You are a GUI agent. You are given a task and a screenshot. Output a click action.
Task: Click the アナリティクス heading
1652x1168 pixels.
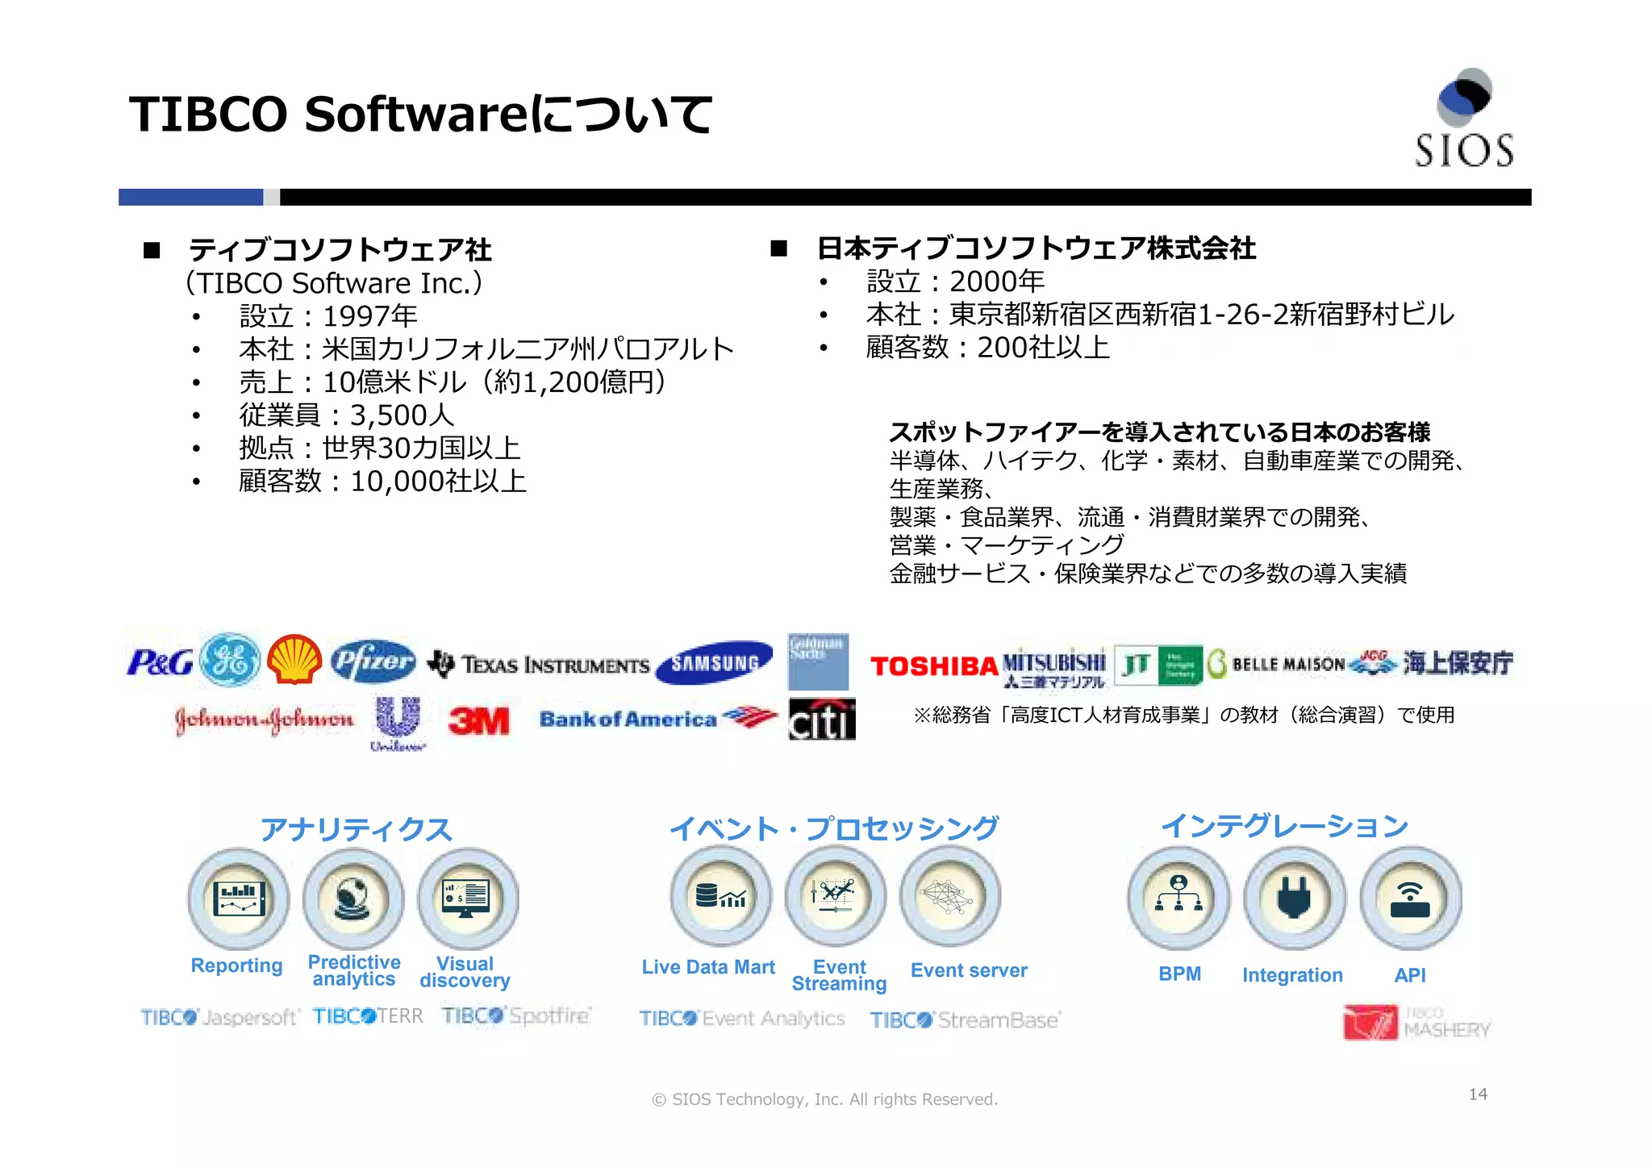click(x=356, y=829)
